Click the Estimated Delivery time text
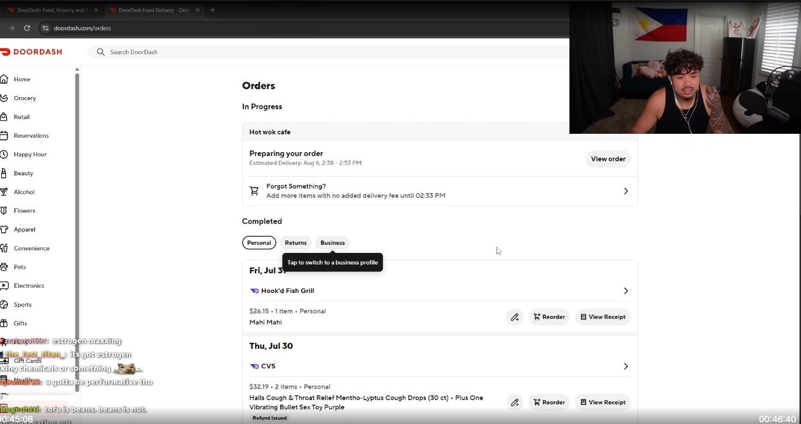 tap(305, 163)
